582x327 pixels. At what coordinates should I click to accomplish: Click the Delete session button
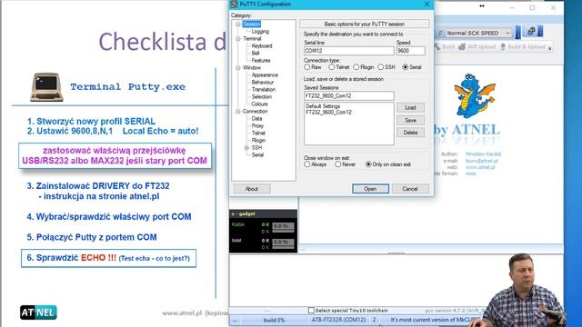coord(410,133)
